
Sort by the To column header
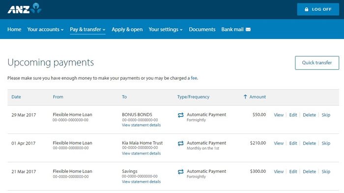(124, 96)
